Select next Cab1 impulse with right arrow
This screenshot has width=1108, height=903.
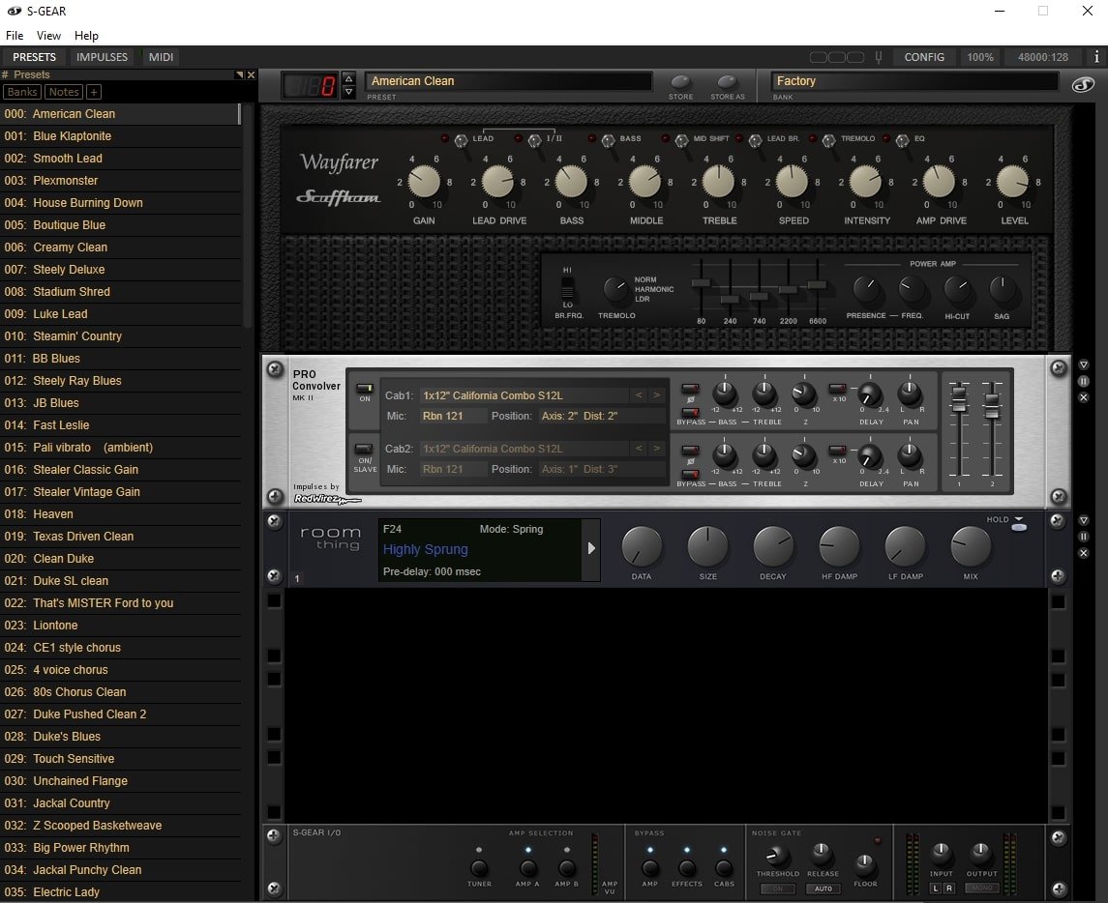coord(656,395)
